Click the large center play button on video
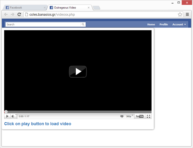This screenshot has width=193, height=148. point(78,72)
